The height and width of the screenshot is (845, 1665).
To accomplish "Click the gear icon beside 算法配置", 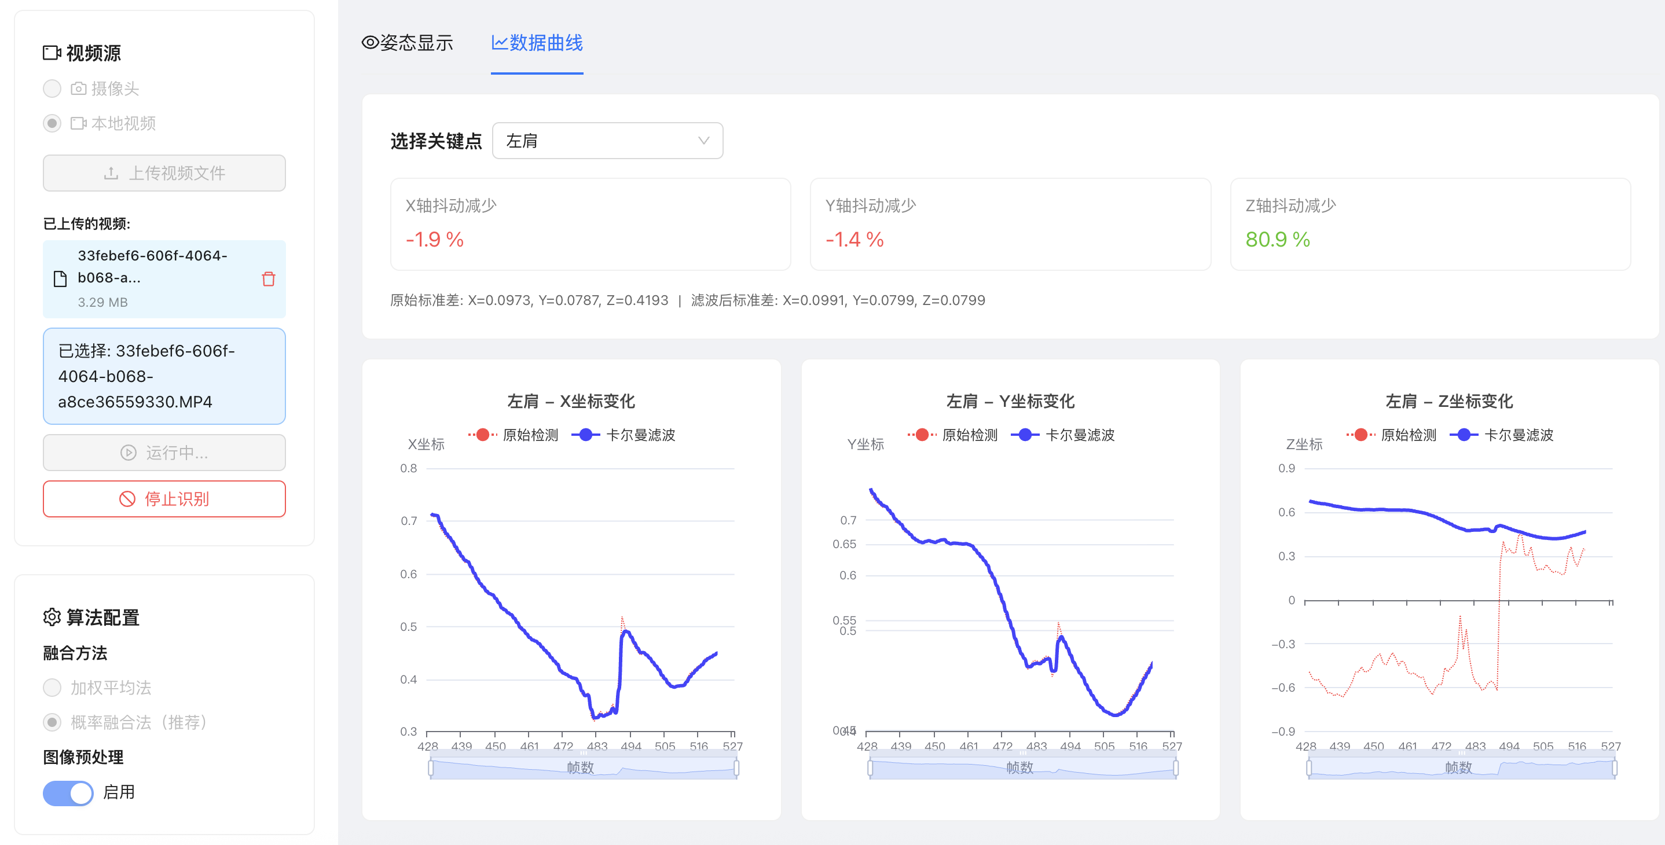I will point(51,617).
